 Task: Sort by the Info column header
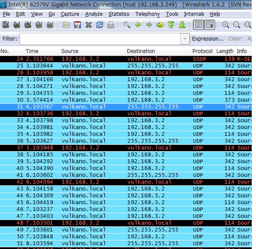tap(244, 51)
